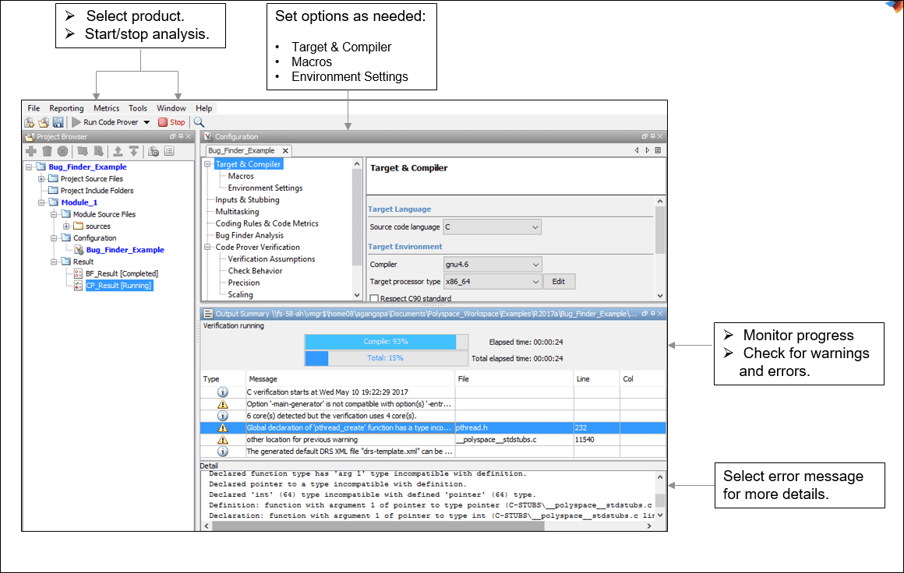Click the add folder icon in Project Browser toolbar
This screenshot has height=573, width=904.
point(83,151)
